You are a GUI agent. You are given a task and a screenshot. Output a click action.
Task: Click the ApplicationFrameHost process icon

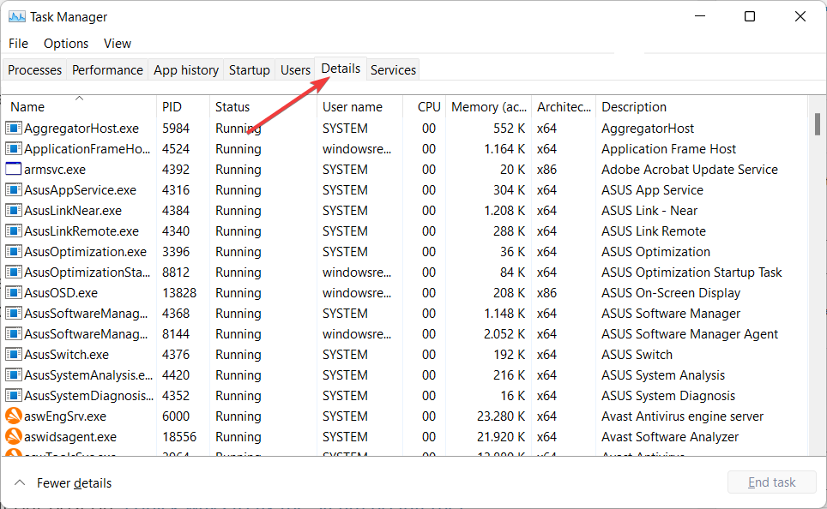pos(14,148)
